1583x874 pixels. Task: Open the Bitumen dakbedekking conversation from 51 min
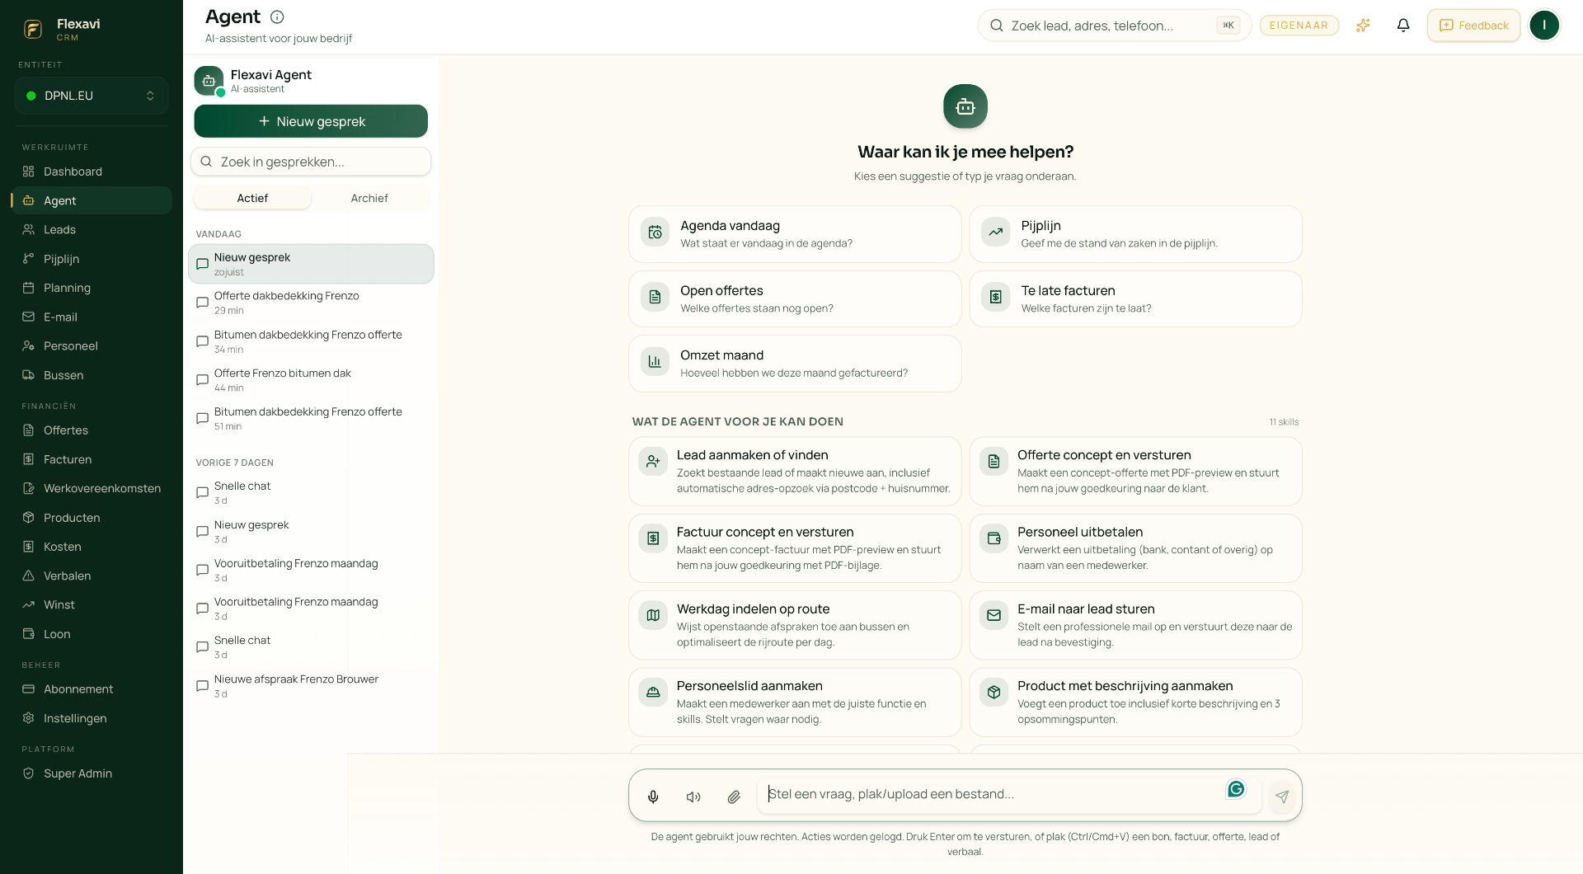311,419
